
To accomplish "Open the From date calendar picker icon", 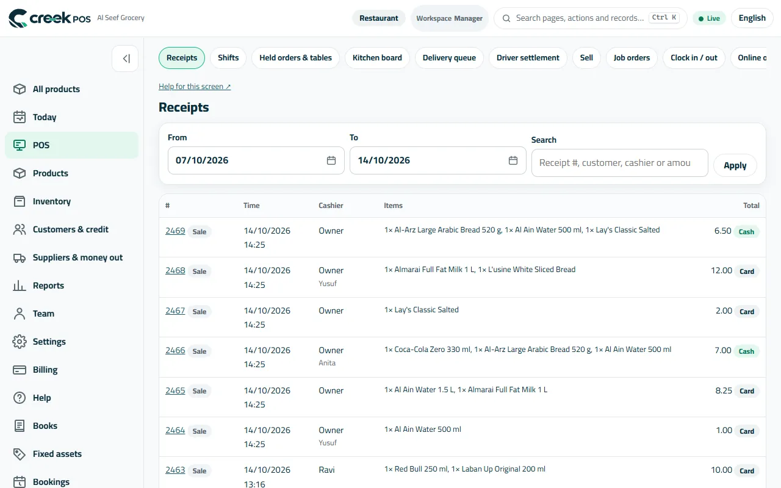I will point(331,160).
